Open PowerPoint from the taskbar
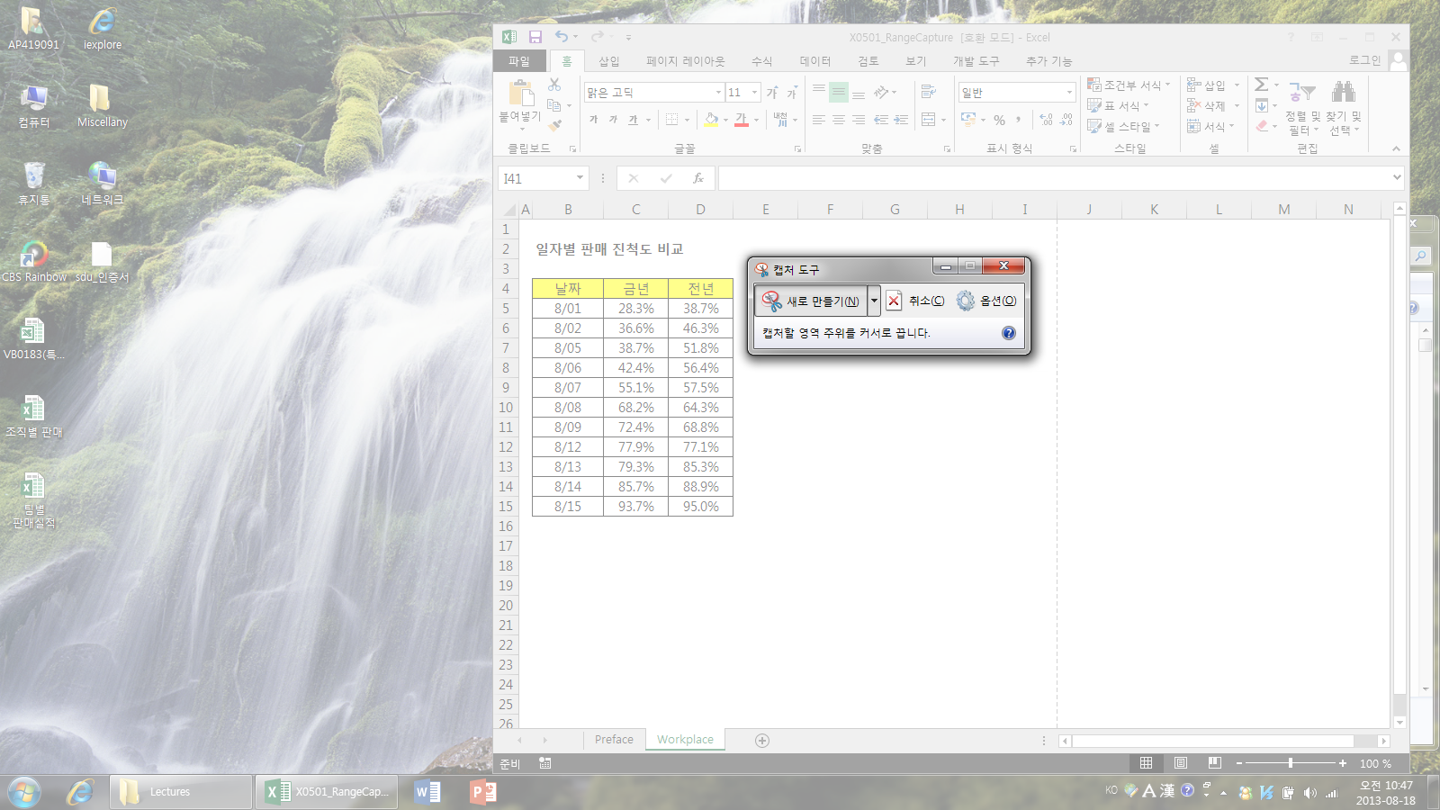 pyautogui.click(x=483, y=792)
